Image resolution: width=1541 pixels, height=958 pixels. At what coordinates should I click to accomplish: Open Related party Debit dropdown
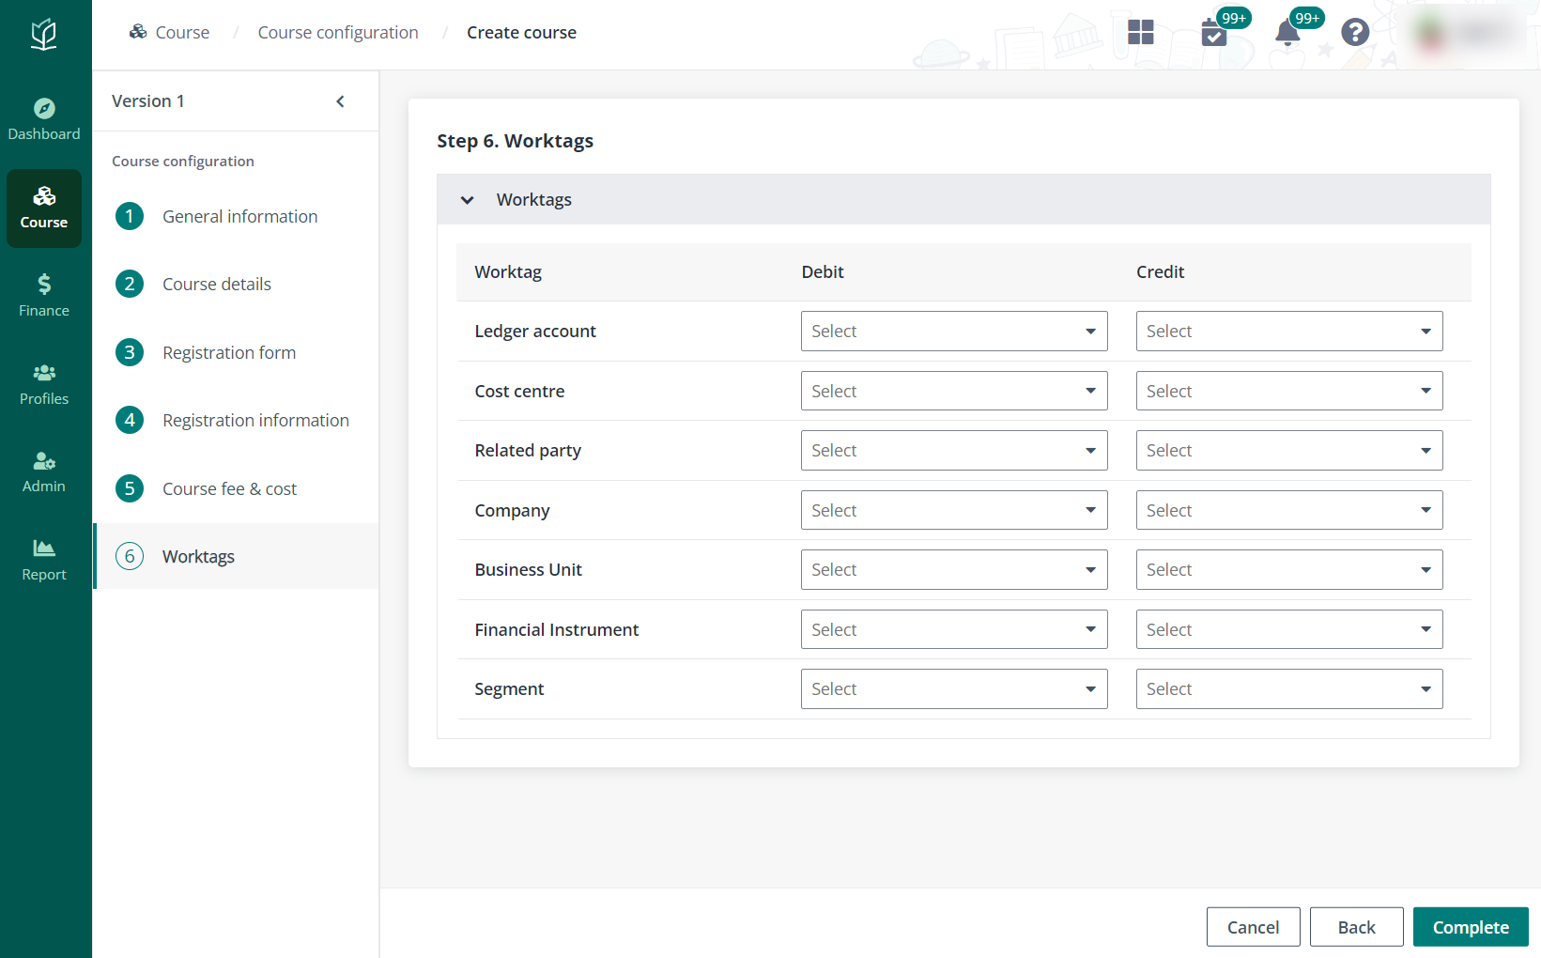tap(954, 451)
